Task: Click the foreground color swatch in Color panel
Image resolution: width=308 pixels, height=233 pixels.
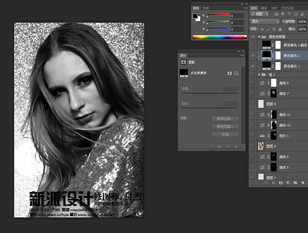Action: 195,16
